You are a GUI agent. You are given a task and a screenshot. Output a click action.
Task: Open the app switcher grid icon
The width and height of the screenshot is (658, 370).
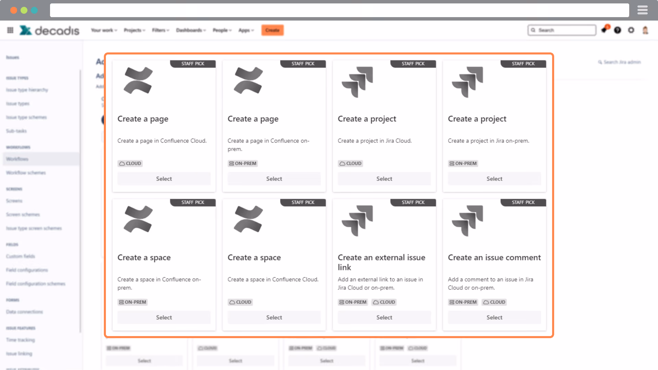10,30
